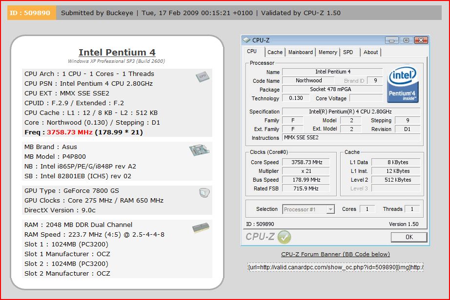Click the MB Model : P4P800 line
The width and height of the screenshot is (450, 300).
[x=55, y=157]
